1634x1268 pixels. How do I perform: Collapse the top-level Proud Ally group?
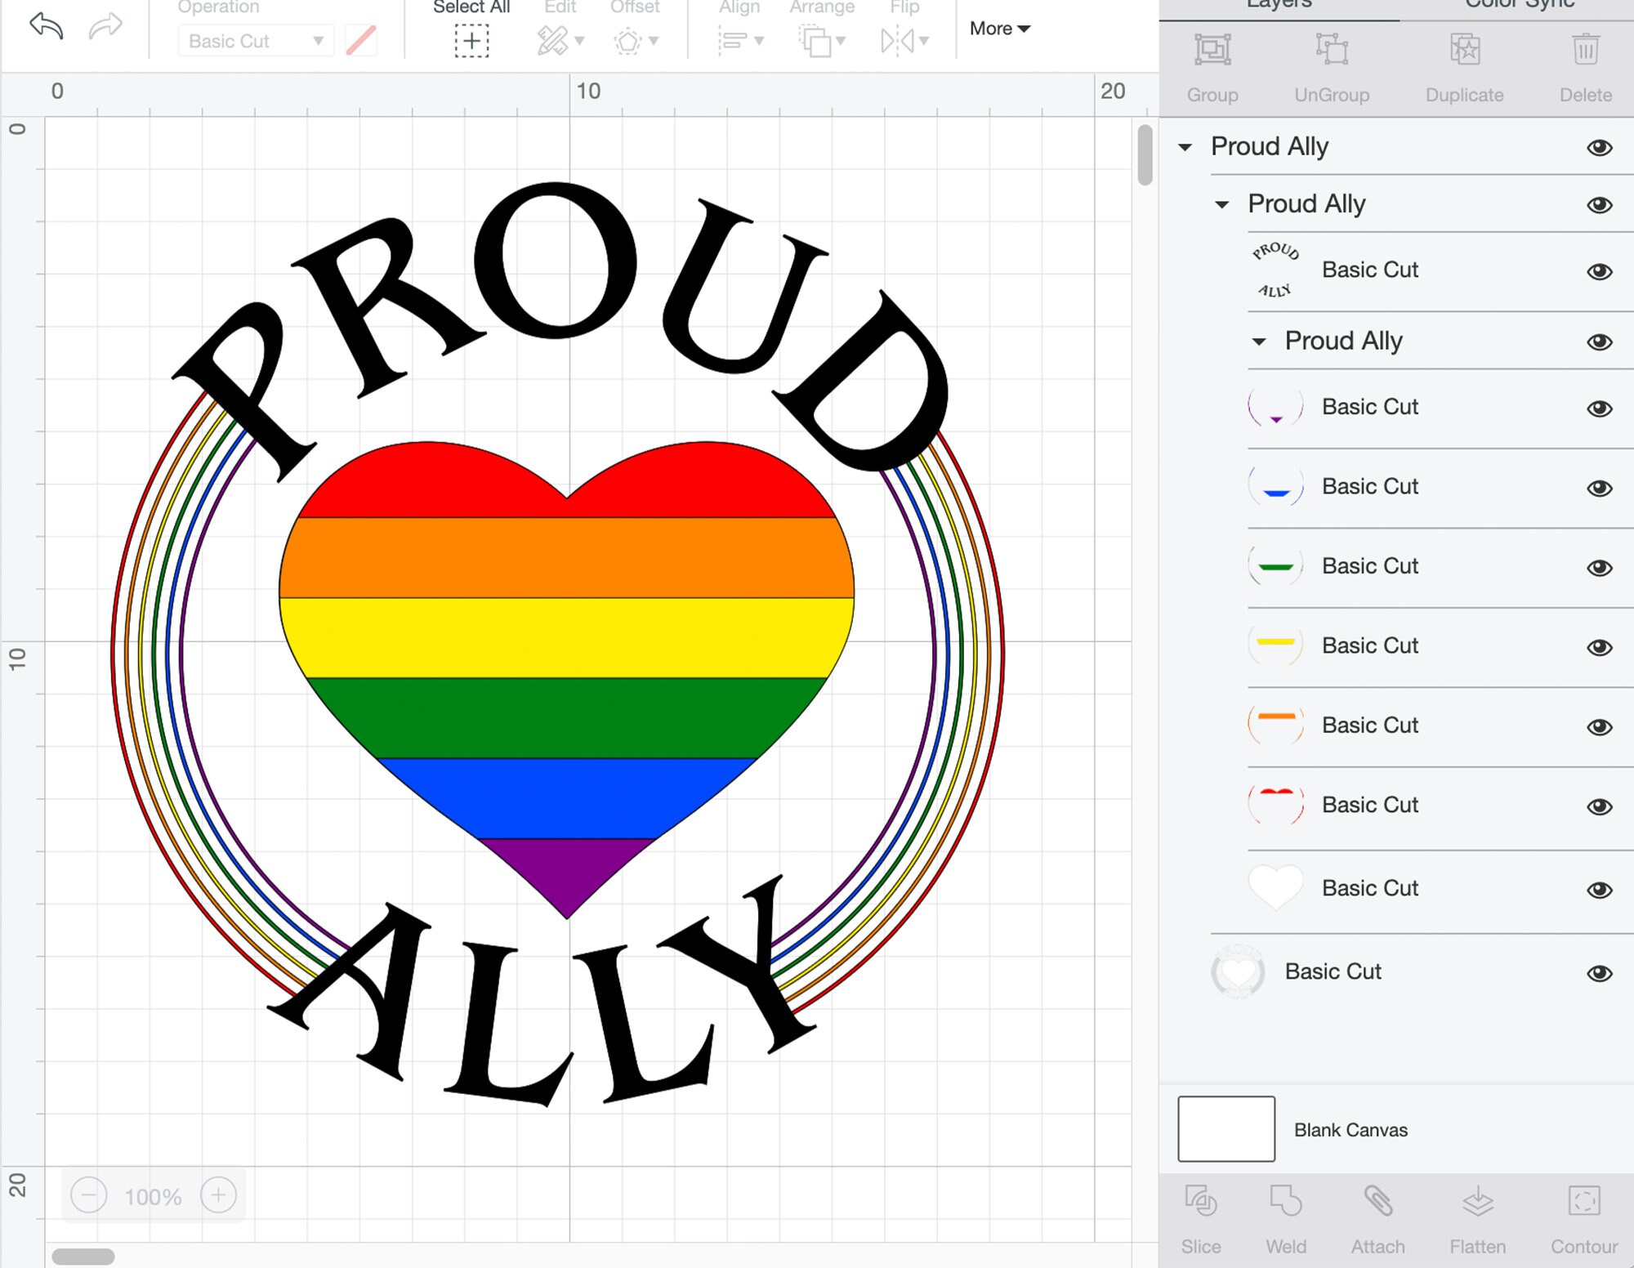(x=1185, y=148)
